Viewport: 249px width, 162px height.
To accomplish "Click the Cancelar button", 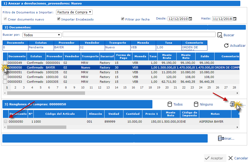I will (x=238, y=158).
